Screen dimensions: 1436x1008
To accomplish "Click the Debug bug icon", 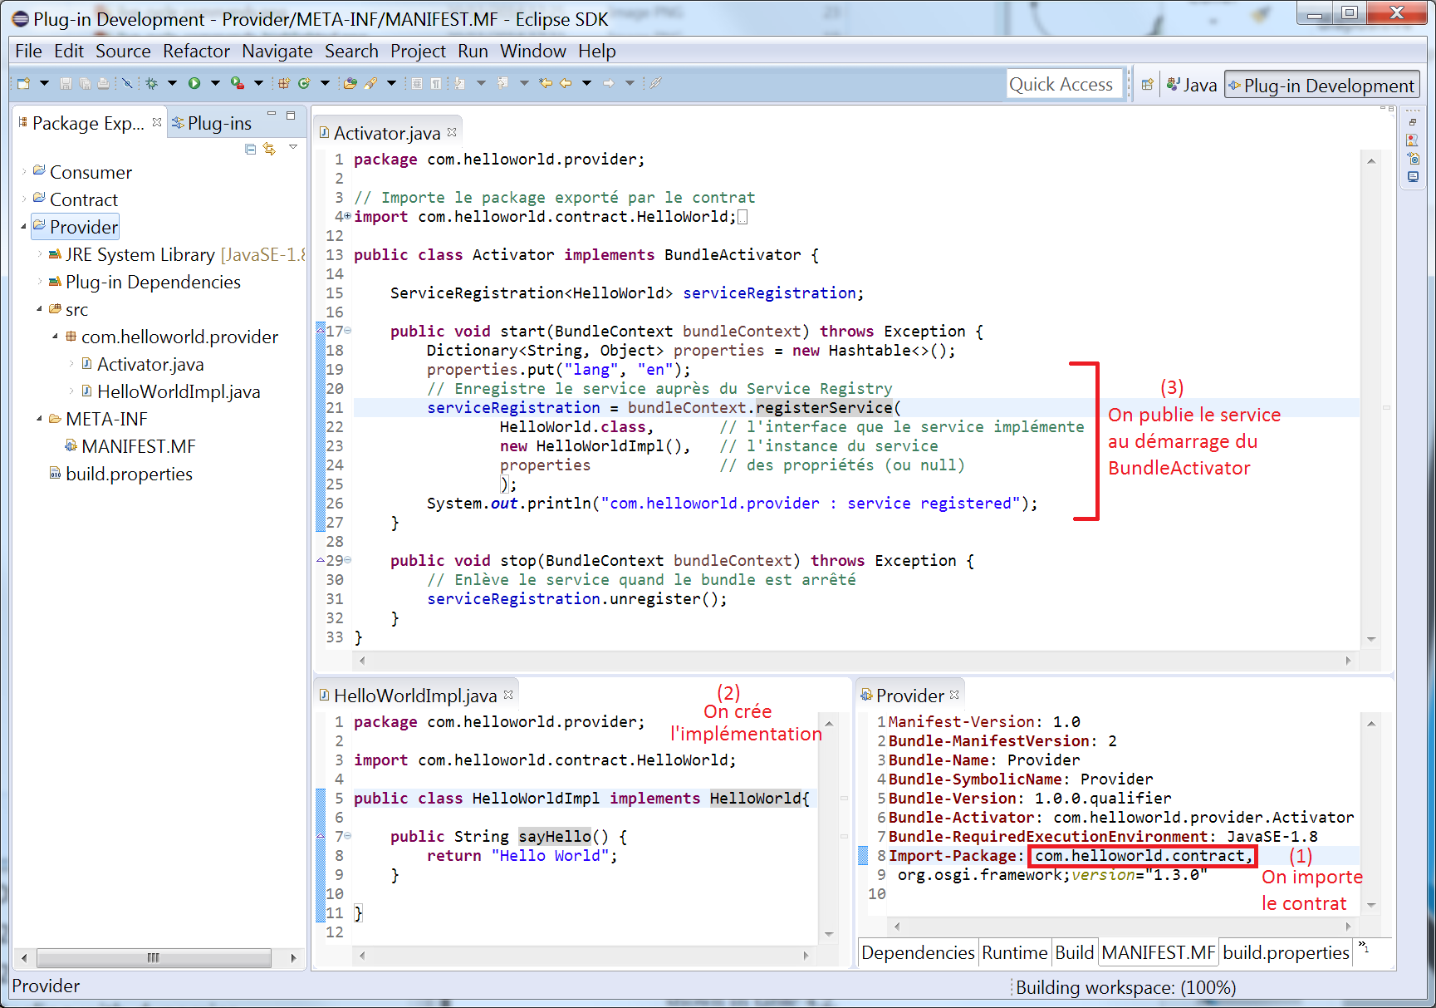I will (151, 83).
